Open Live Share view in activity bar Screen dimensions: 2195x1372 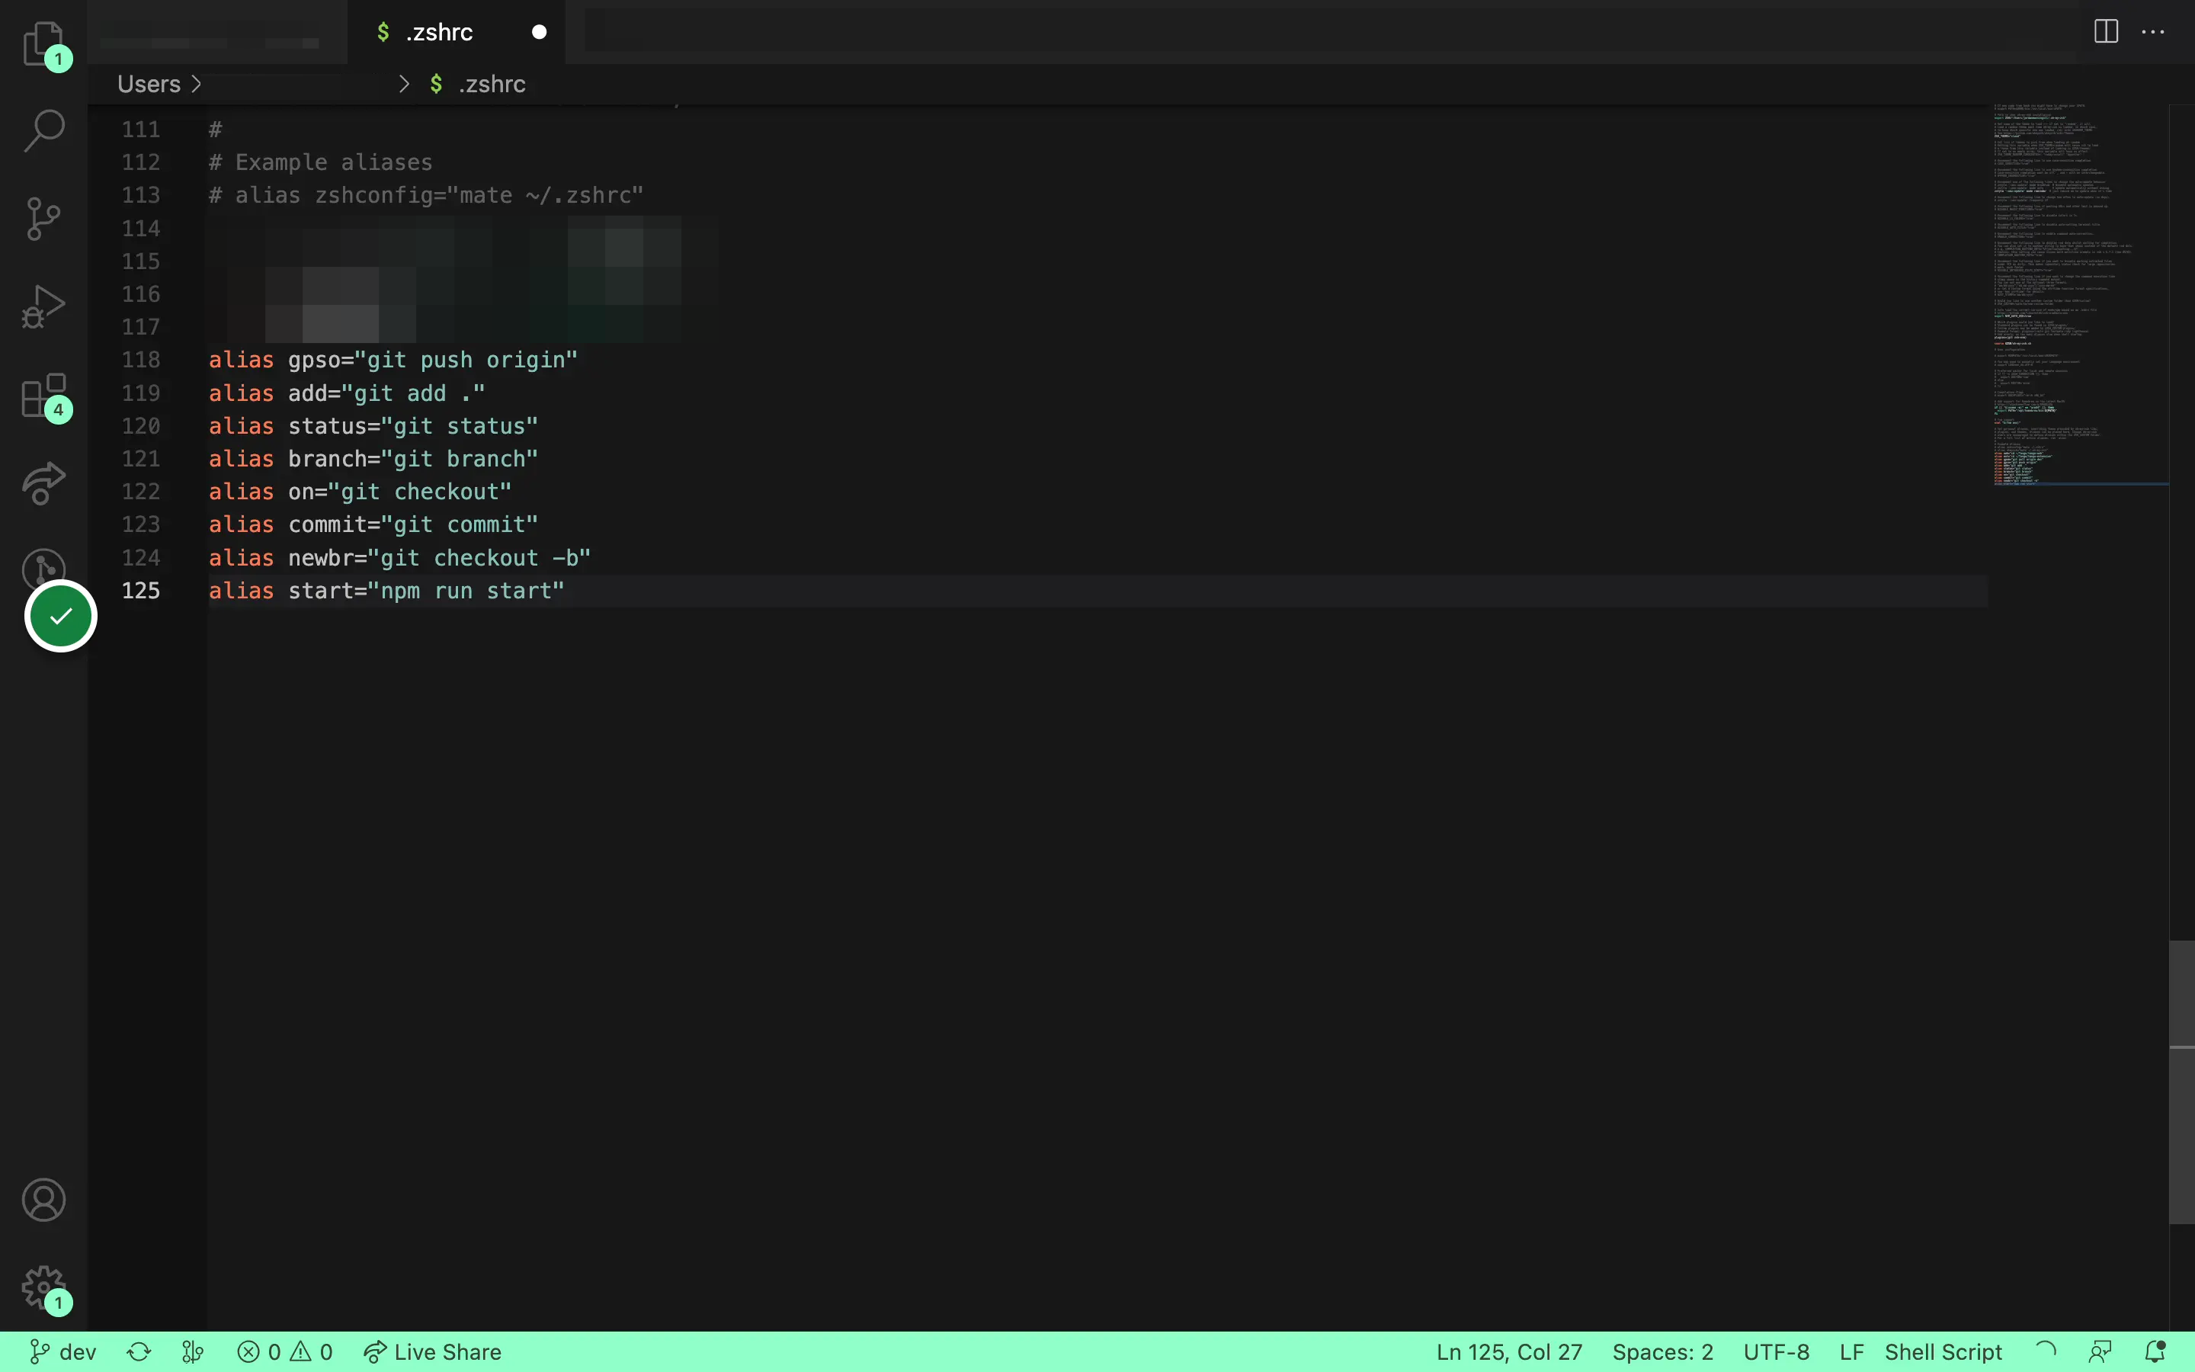(x=43, y=482)
